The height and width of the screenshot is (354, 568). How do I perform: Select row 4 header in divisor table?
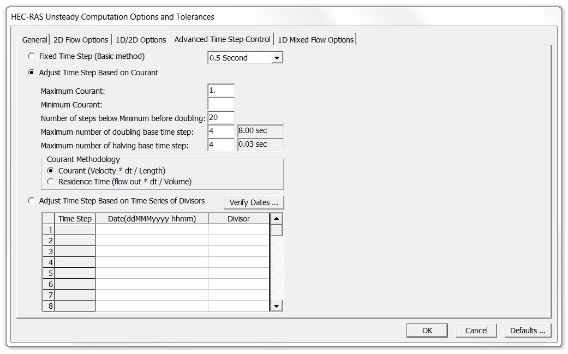[x=49, y=262]
